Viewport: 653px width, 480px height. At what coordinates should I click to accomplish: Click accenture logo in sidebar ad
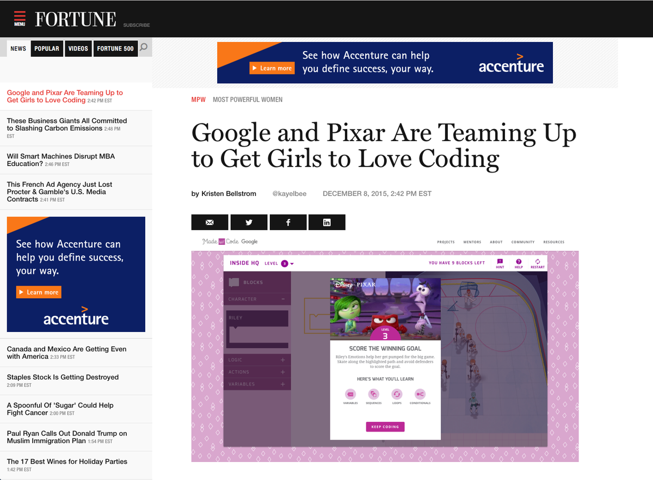76,317
